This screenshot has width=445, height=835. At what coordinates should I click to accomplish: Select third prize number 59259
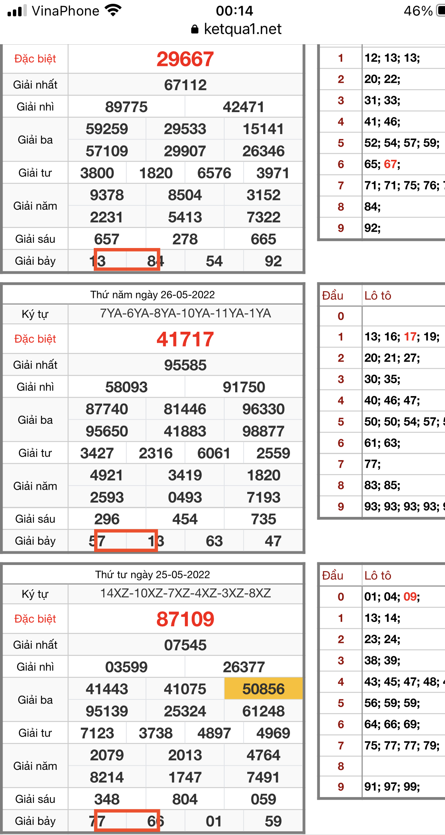[x=107, y=129]
